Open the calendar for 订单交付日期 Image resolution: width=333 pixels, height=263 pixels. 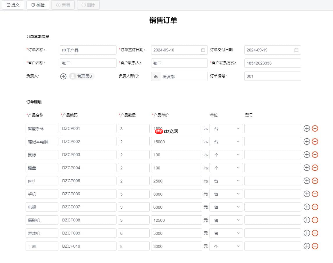[x=296, y=50]
